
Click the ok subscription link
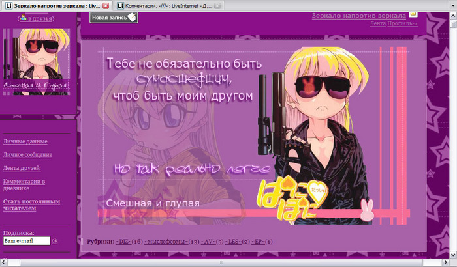54,241
